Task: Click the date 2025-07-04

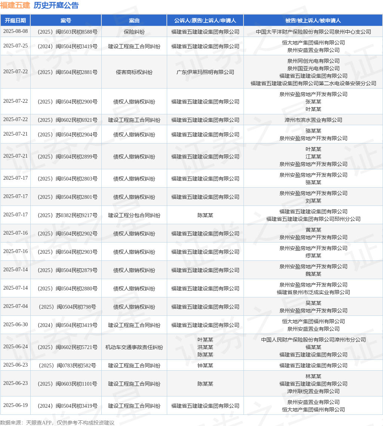Action: 15,306
